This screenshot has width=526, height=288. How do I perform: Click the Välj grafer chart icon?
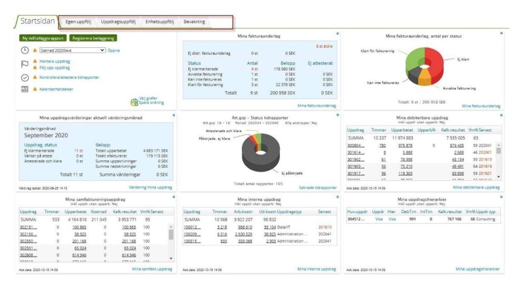tap(134, 102)
